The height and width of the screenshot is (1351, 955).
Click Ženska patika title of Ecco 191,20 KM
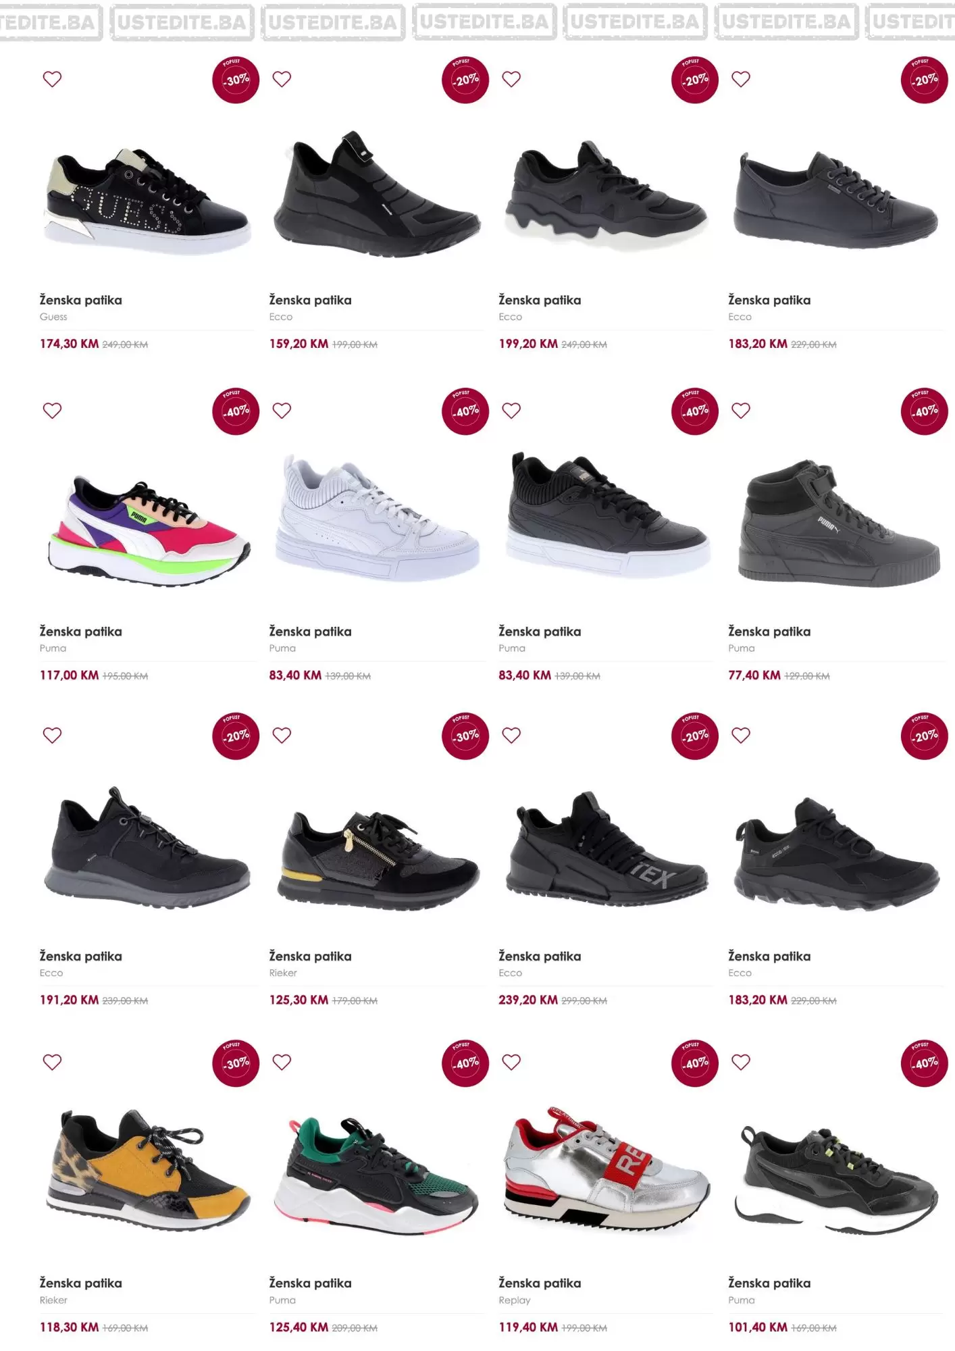[x=80, y=956]
